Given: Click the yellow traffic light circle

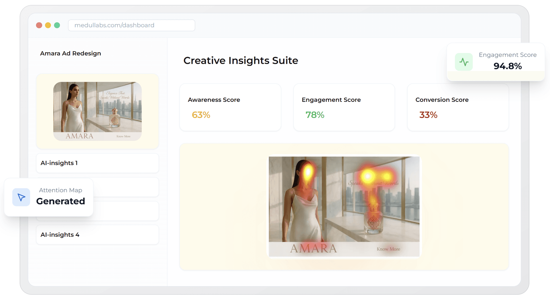Looking at the screenshot, I should 48,25.
